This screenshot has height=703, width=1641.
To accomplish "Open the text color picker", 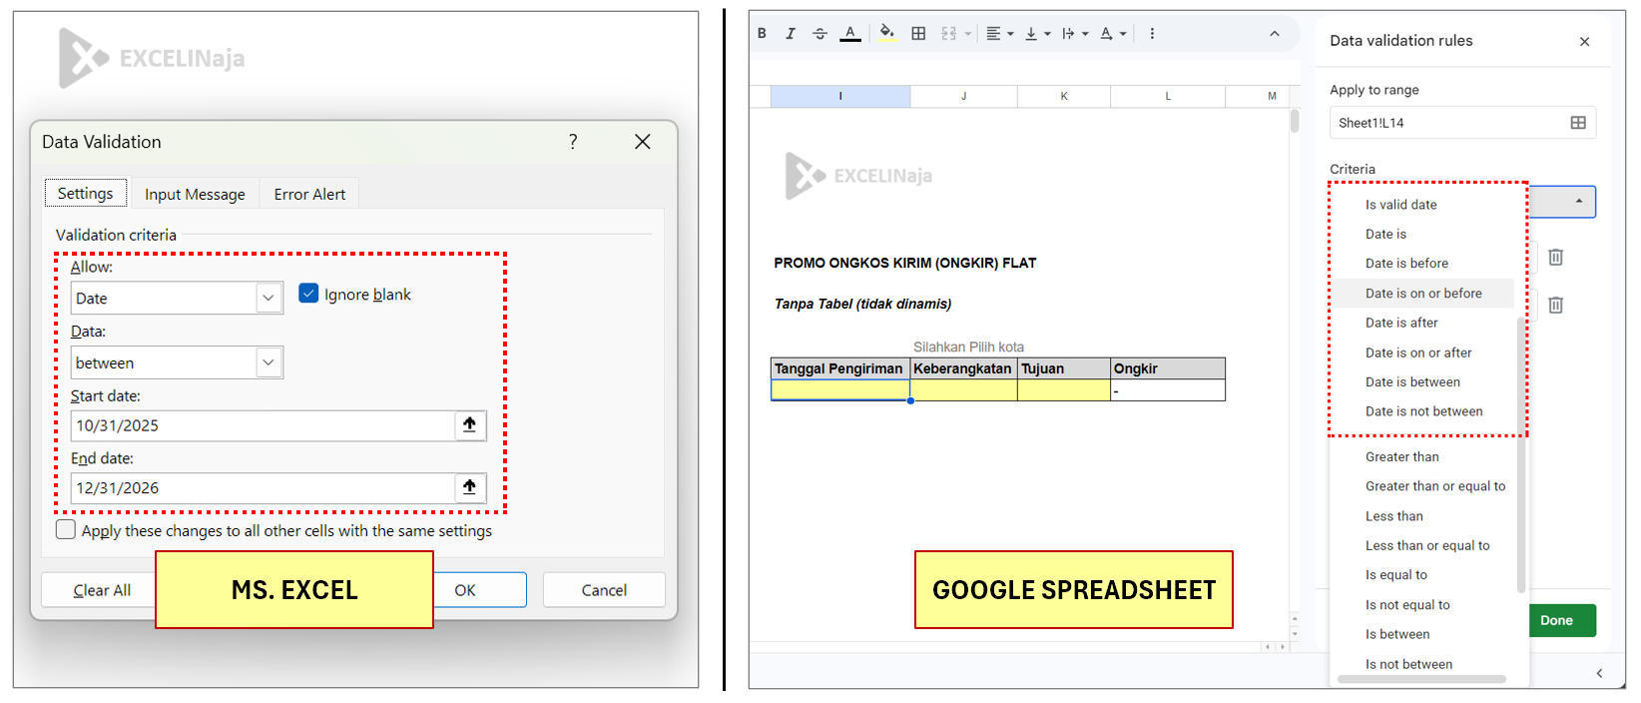I will [x=849, y=33].
